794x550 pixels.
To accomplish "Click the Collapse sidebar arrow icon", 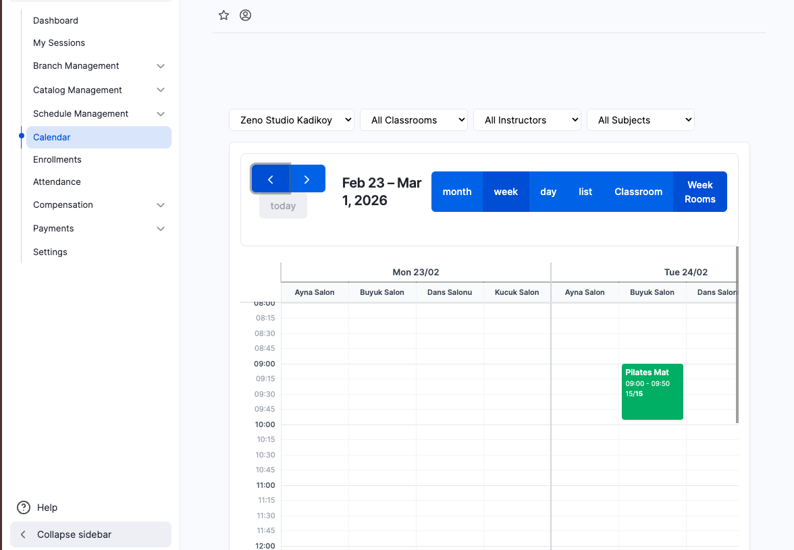I will tap(23, 534).
